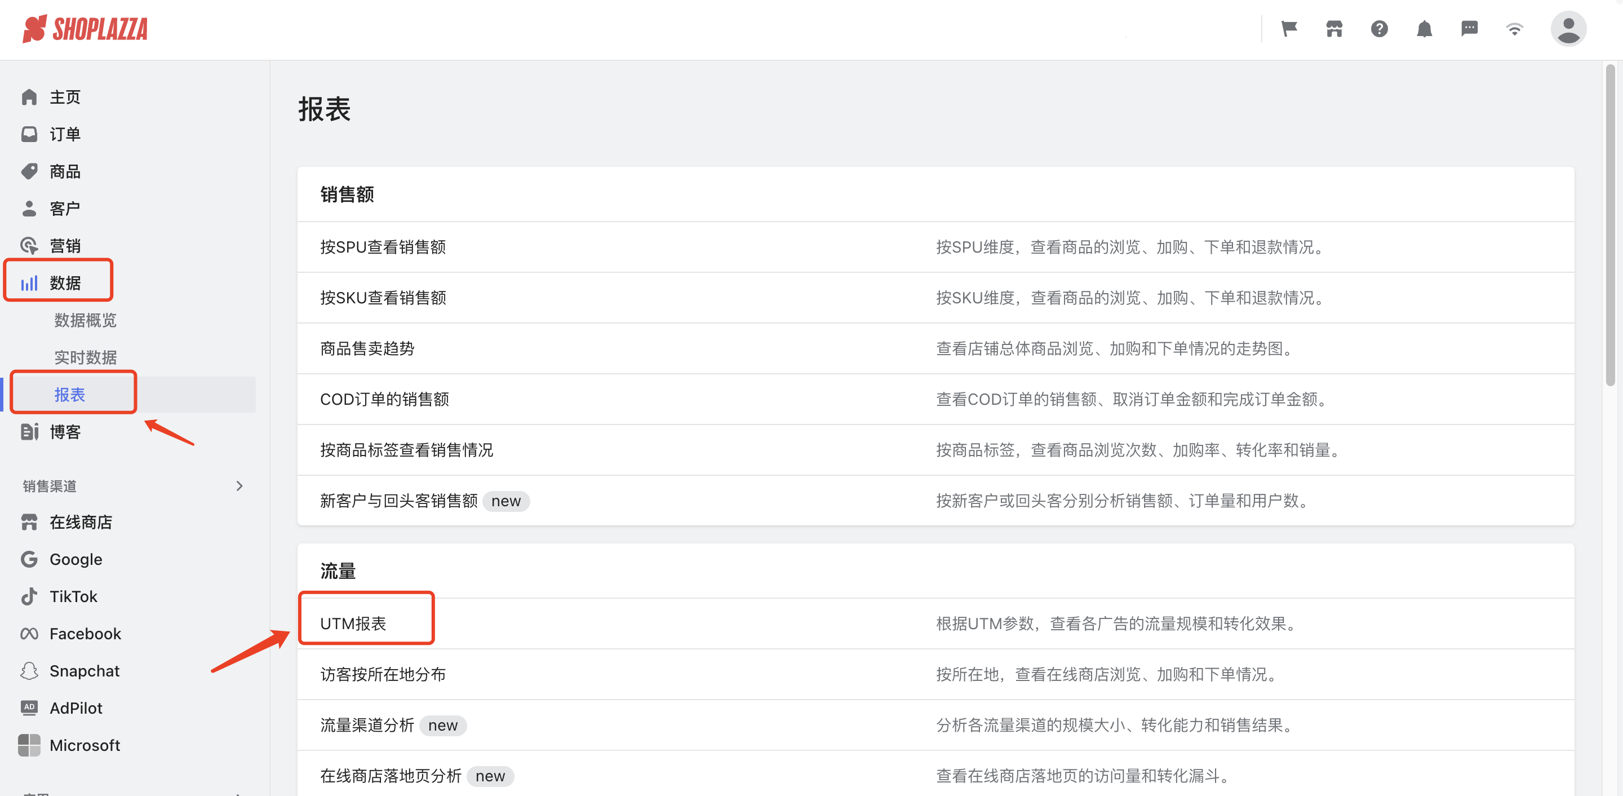Screen dimensions: 1623x796
Task: Open the UTM报表 report
Action: click(x=353, y=623)
